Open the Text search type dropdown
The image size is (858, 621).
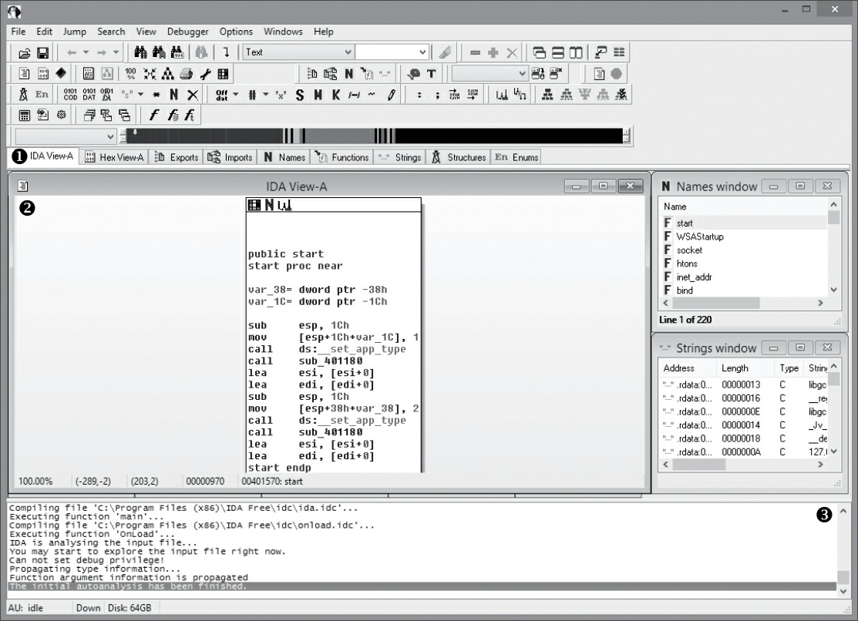pos(348,52)
